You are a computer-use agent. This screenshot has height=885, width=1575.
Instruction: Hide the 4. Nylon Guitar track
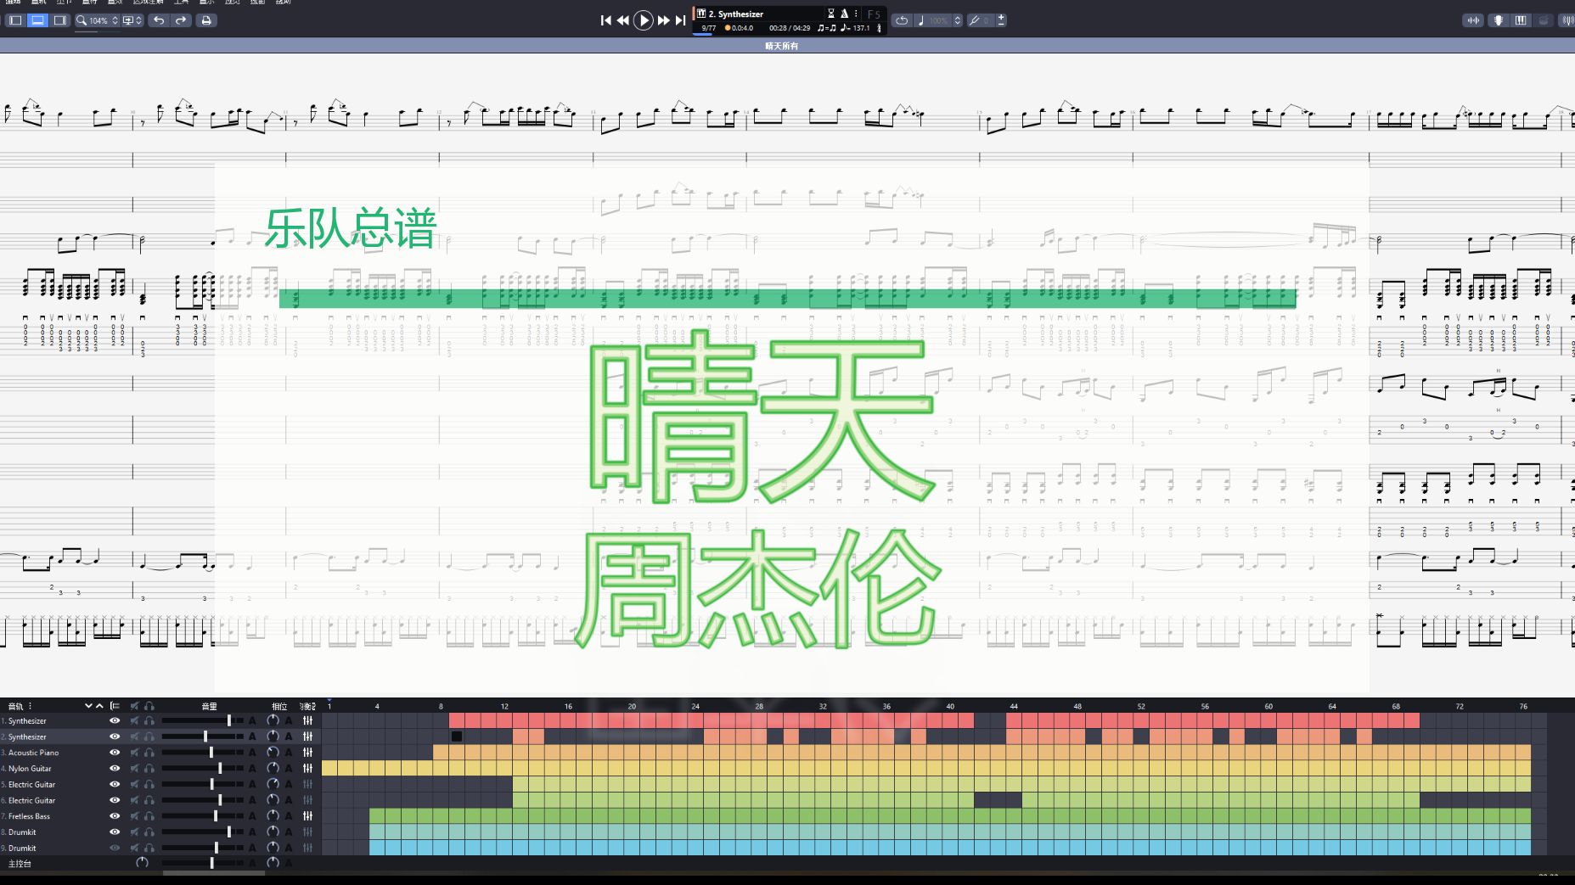[x=115, y=769]
